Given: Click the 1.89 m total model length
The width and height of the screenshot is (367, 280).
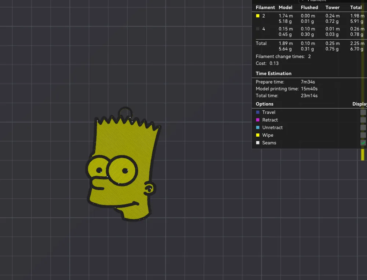Looking at the screenshot, I should click(286, 44).
